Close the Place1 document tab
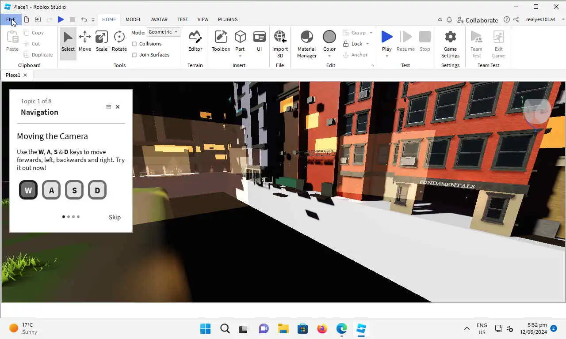The image size is (566, 339). coord(25,75)
